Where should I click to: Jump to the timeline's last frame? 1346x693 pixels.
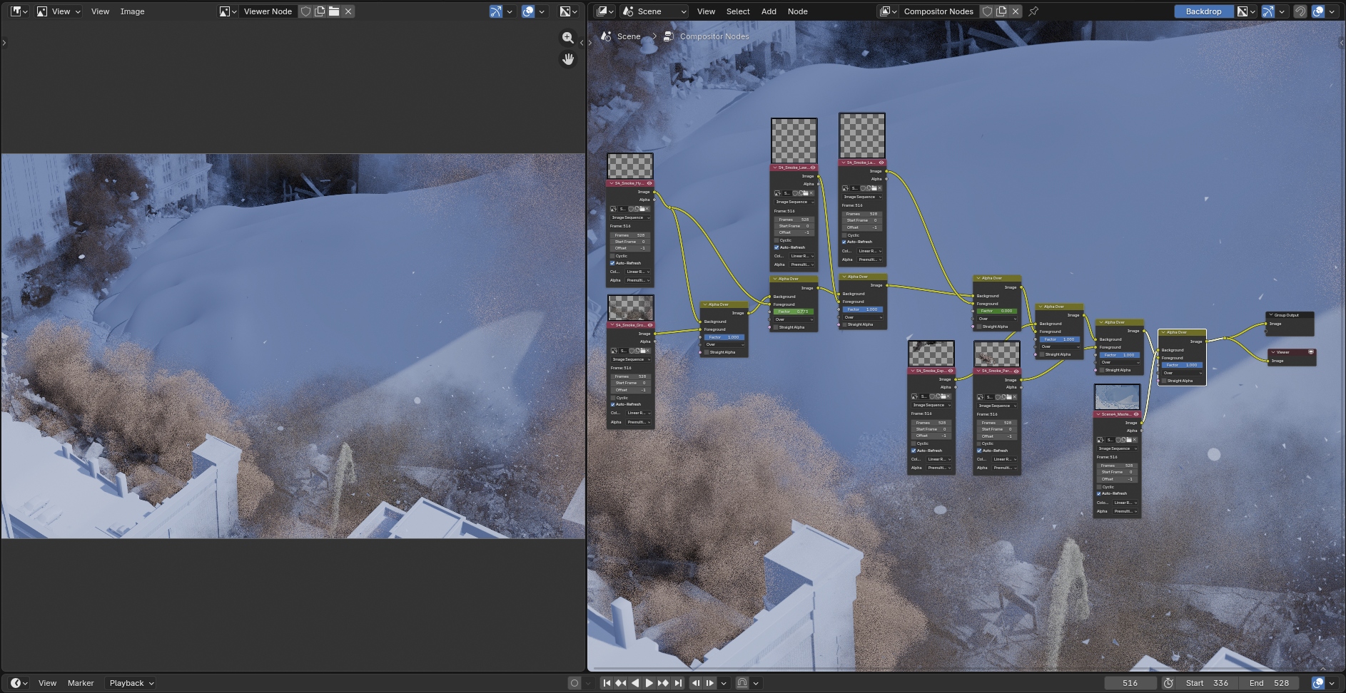[678, 683]
